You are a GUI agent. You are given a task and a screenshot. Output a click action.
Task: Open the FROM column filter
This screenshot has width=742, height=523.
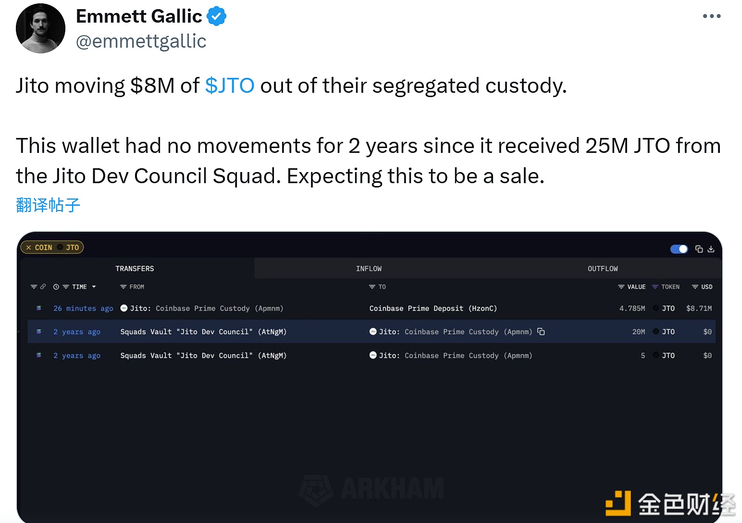[124, 287]
